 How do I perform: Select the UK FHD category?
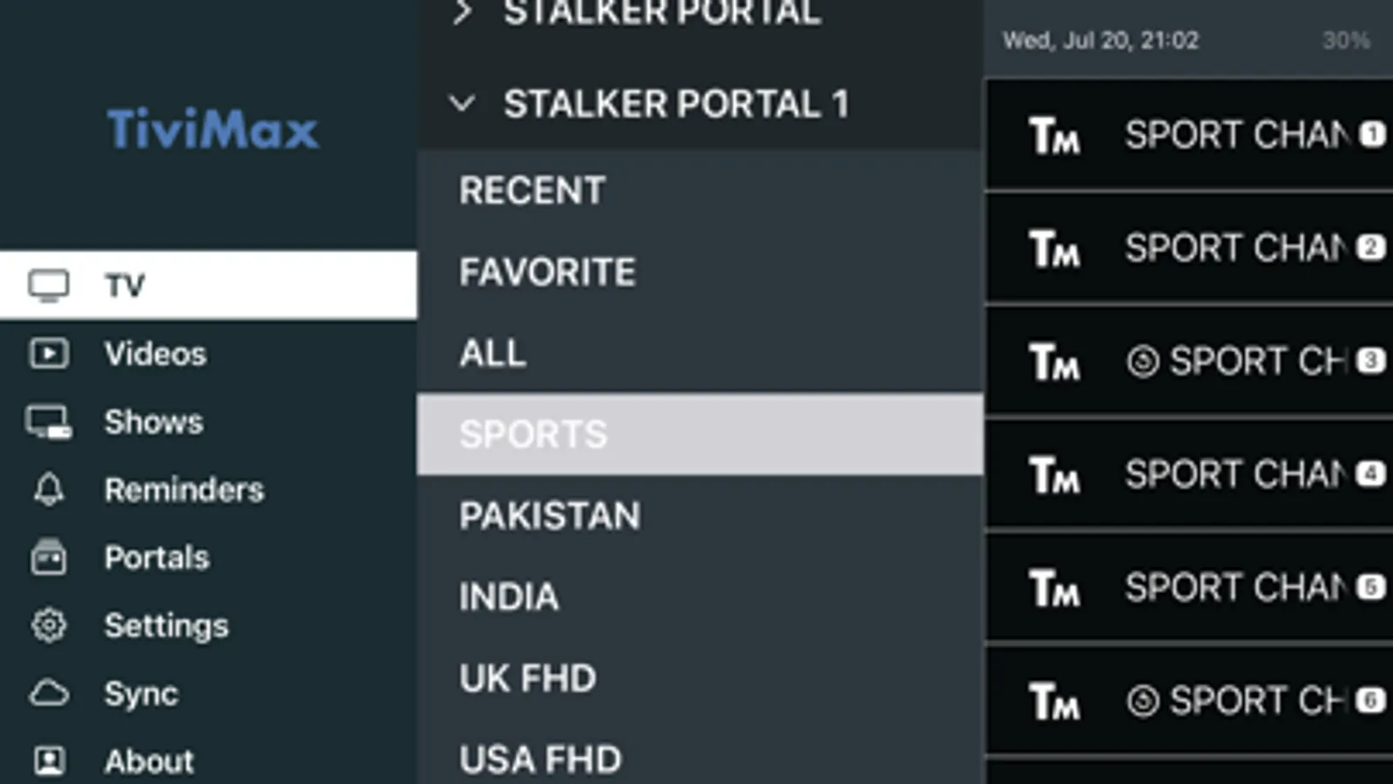click(528, 678)
